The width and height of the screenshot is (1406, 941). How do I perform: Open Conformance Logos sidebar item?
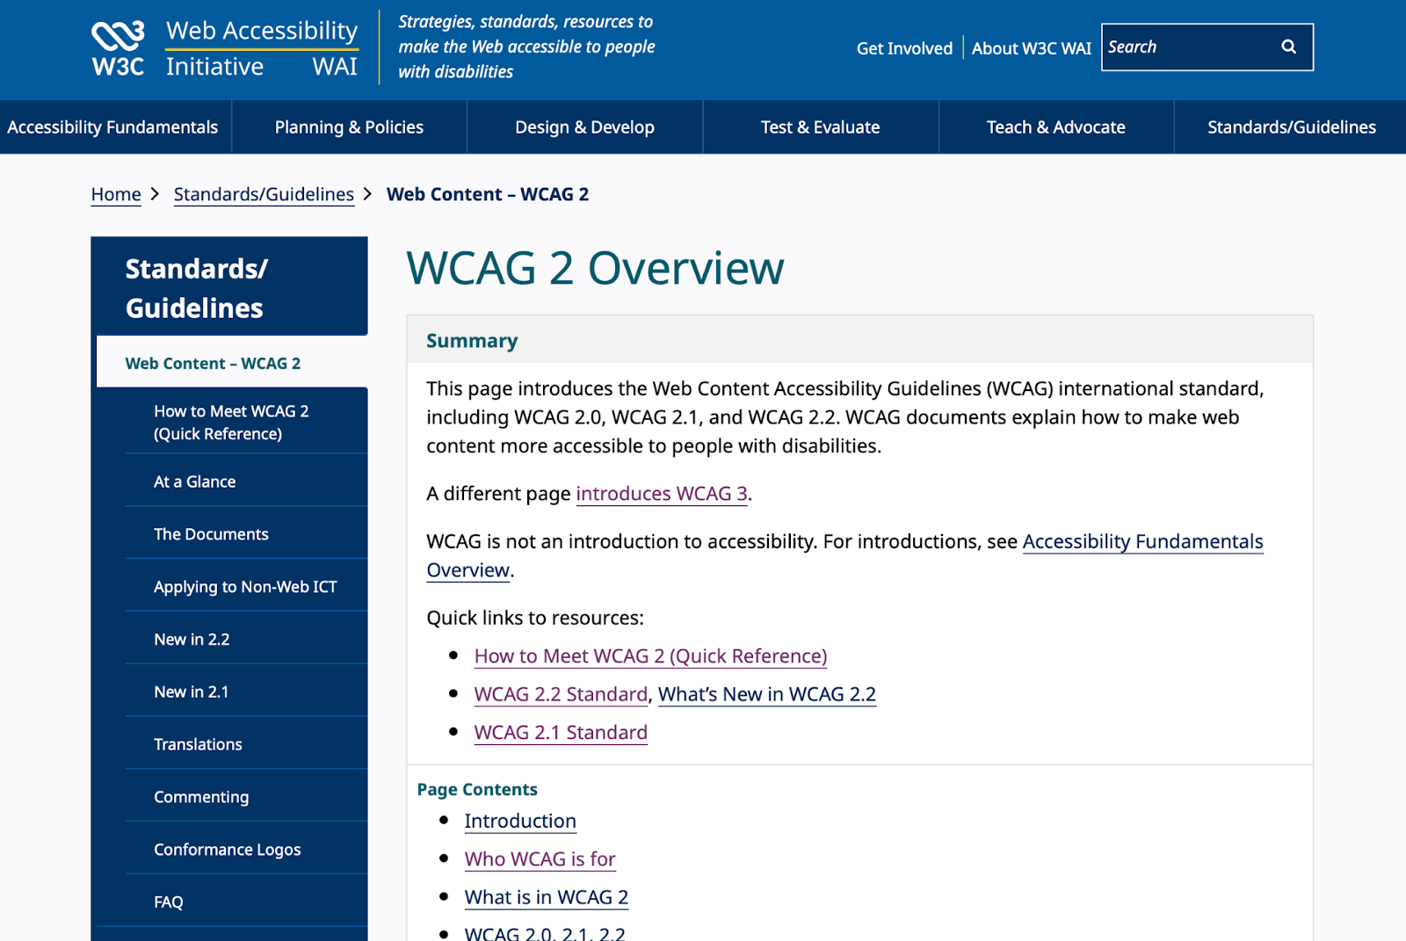click(246, 850)
